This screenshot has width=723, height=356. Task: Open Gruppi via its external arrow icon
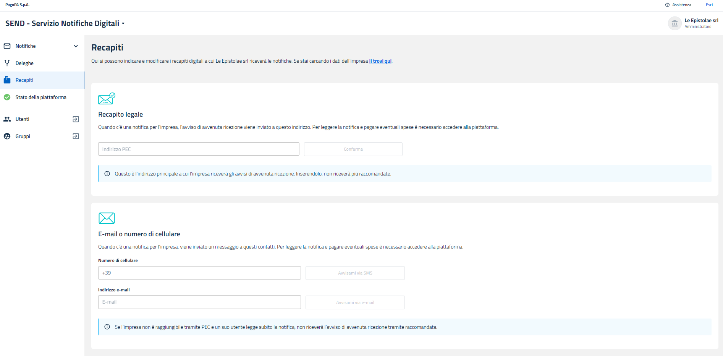pyautogui.click(x=76, y=137)
